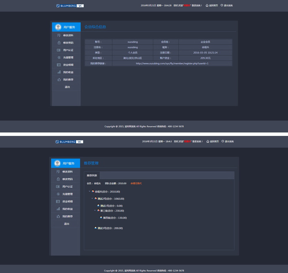Click the 修改密码 lock icon on 会员综合信息 page
The width and height of the screenshot is (288, 273).
59,43
